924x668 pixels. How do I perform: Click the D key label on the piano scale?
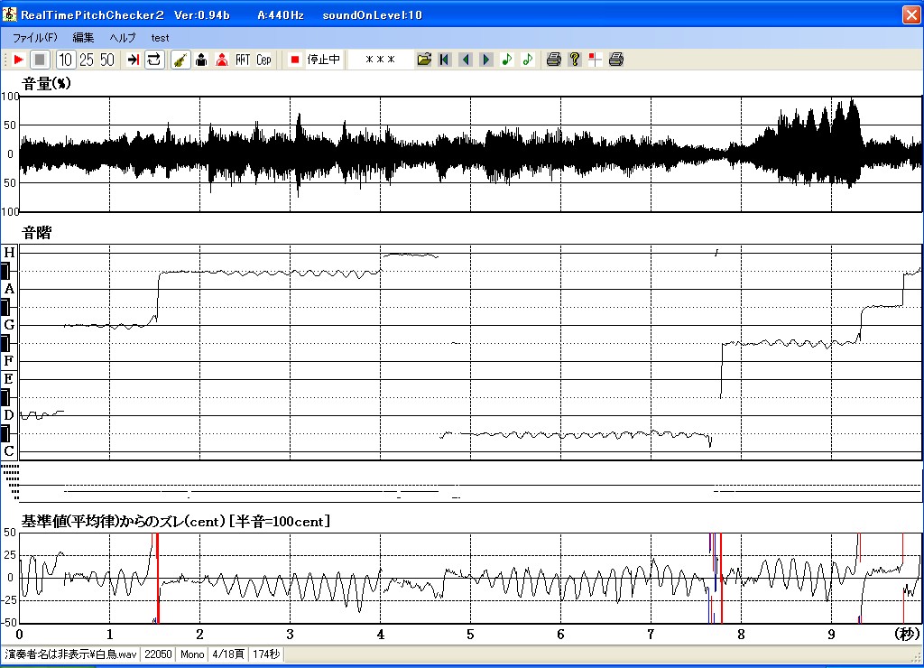(x=9, y=415)
